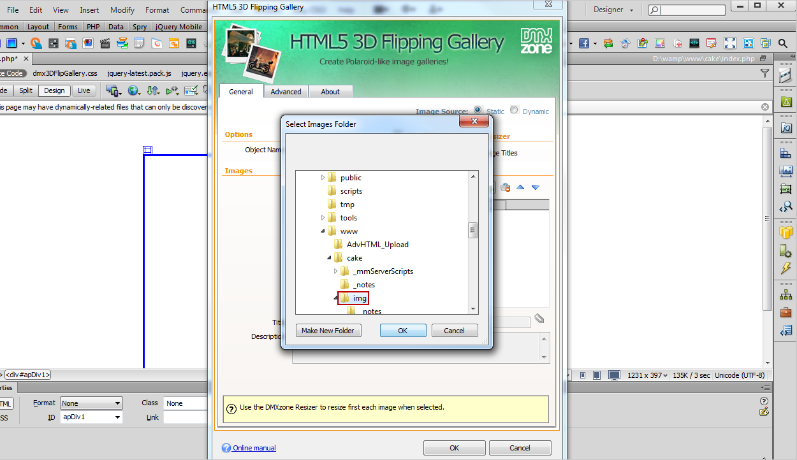
Task: Click Make New Folder button
Action: [x=328, y=331]
